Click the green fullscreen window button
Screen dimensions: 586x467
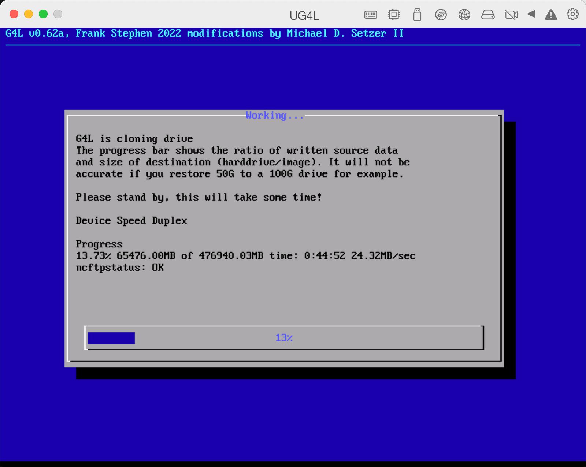click(x=43, y=14)
